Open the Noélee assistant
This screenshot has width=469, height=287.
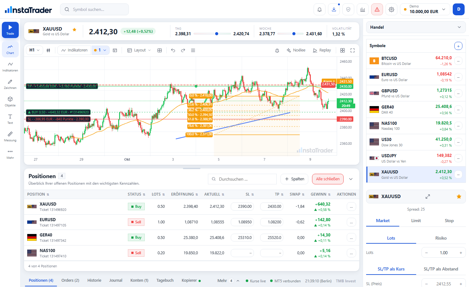pyautogui.click(x=296, y=50)
